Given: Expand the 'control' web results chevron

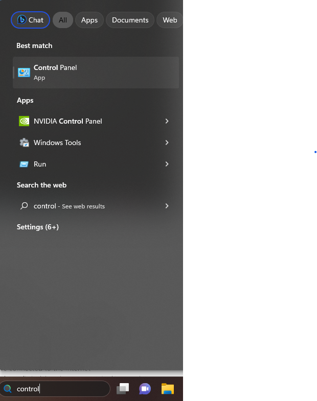Looking at the screenshot, I should pos(167,206).
